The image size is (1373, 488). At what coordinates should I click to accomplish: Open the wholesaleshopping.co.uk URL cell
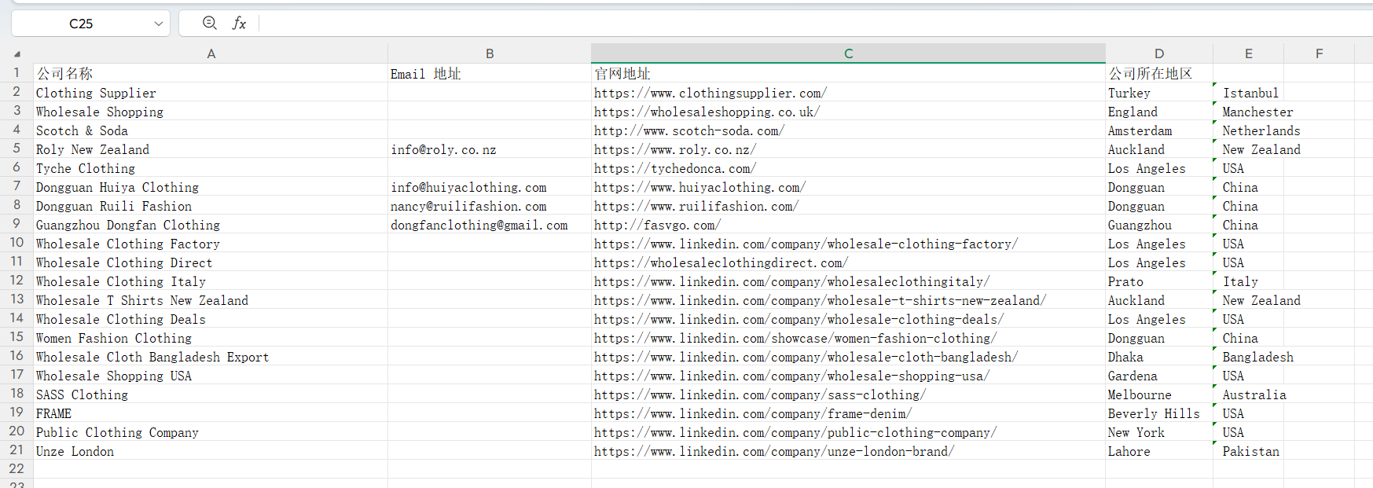[848, 112]
